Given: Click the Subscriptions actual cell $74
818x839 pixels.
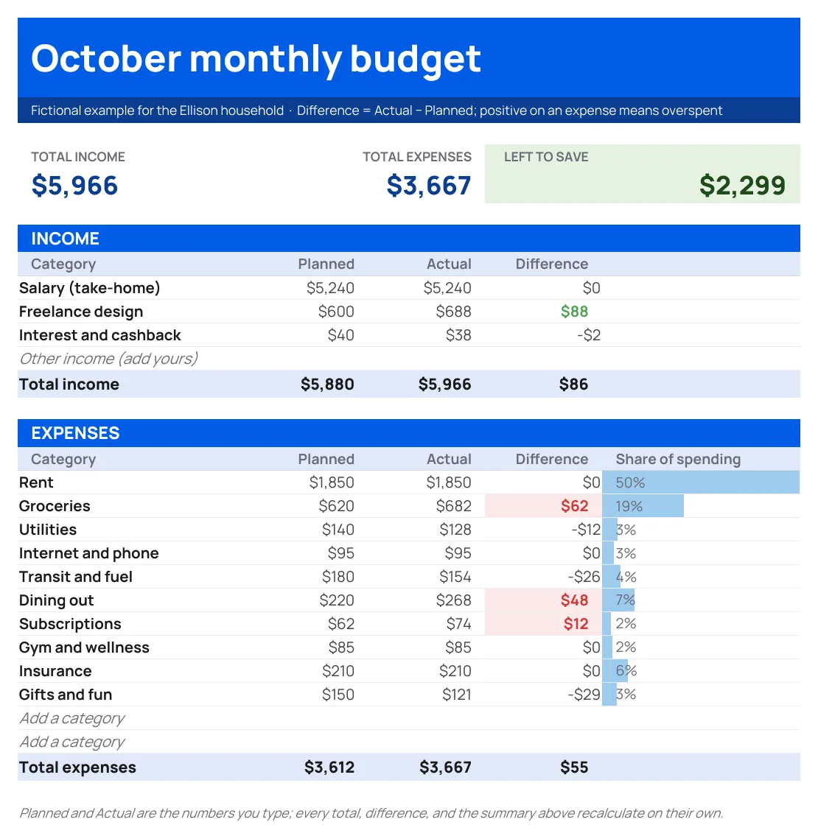Looking at the screenshot, I should tap(459, 624).
